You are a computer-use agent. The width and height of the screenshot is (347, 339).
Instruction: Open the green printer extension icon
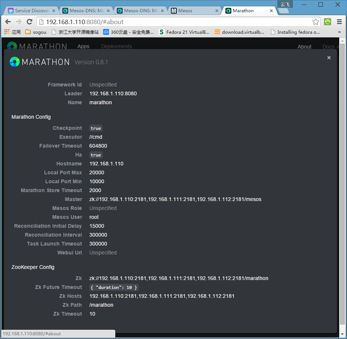(x=327, y=22)
